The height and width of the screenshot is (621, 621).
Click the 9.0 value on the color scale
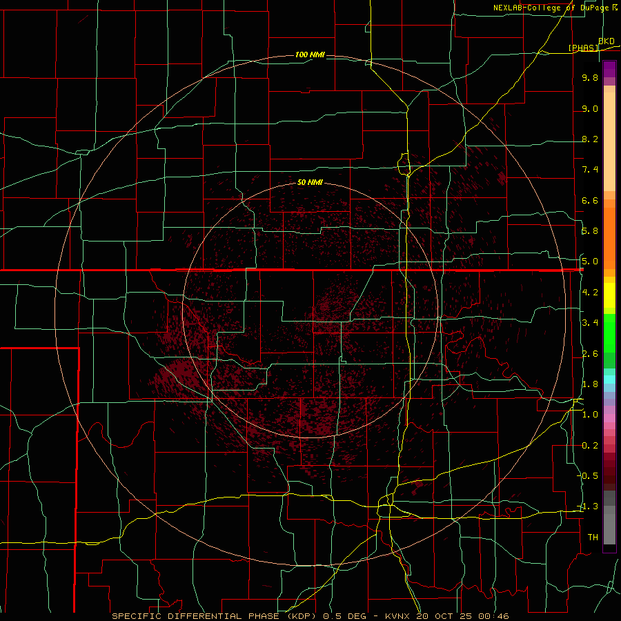(x=590, y=108)
